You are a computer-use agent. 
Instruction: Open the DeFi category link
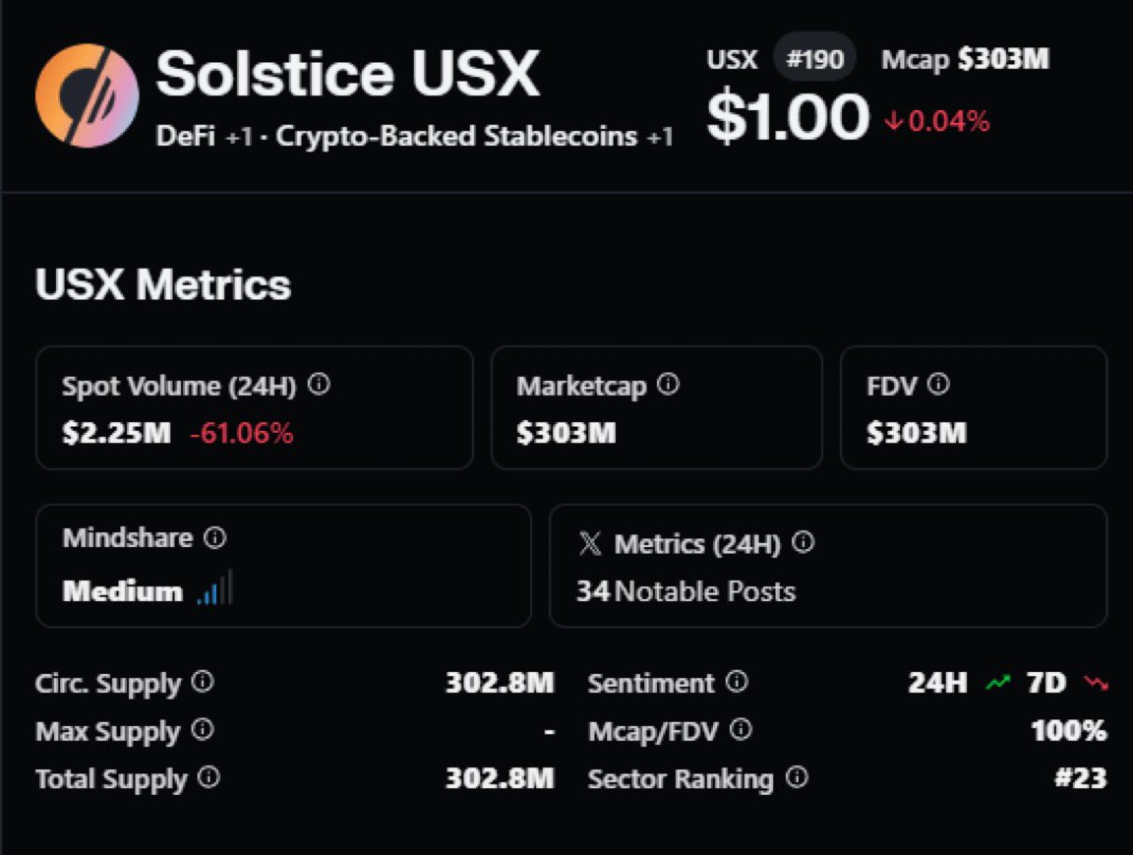point(187,136)
